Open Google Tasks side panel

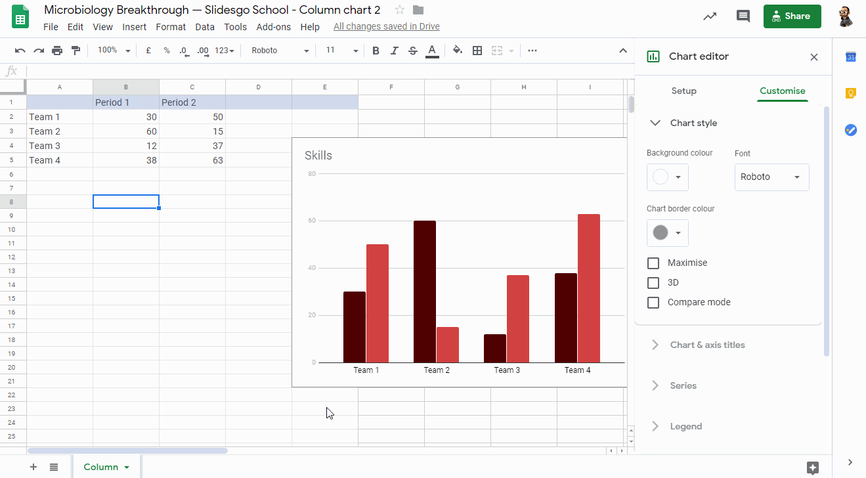point(850,130)
